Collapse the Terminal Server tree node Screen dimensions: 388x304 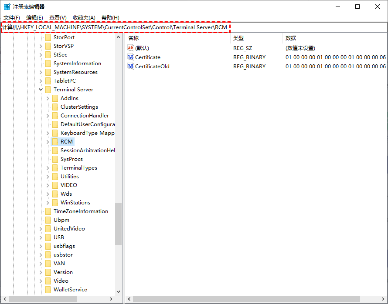tap(41, 90)
